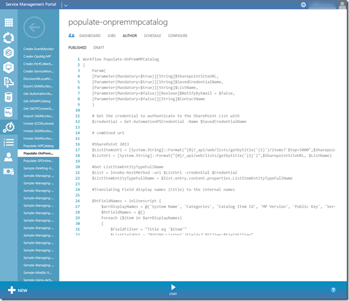
Task: Open the User Accounts person icon
Action: point(9,157)
